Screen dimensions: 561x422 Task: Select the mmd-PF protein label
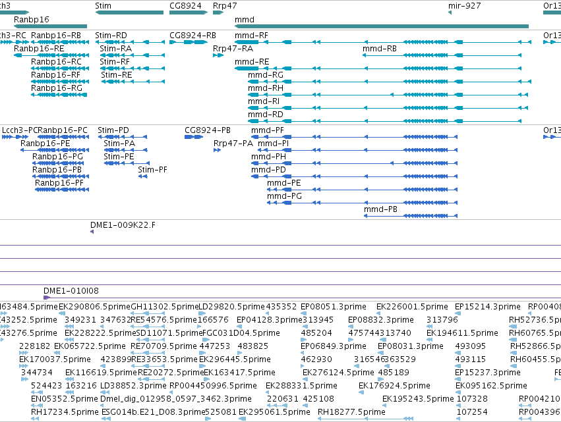tap(267, 130)
